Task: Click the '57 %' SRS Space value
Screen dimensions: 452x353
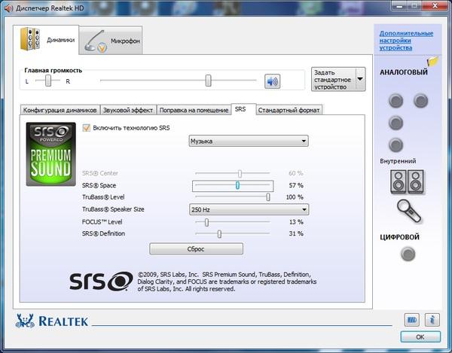Action: tap(296, 185)
